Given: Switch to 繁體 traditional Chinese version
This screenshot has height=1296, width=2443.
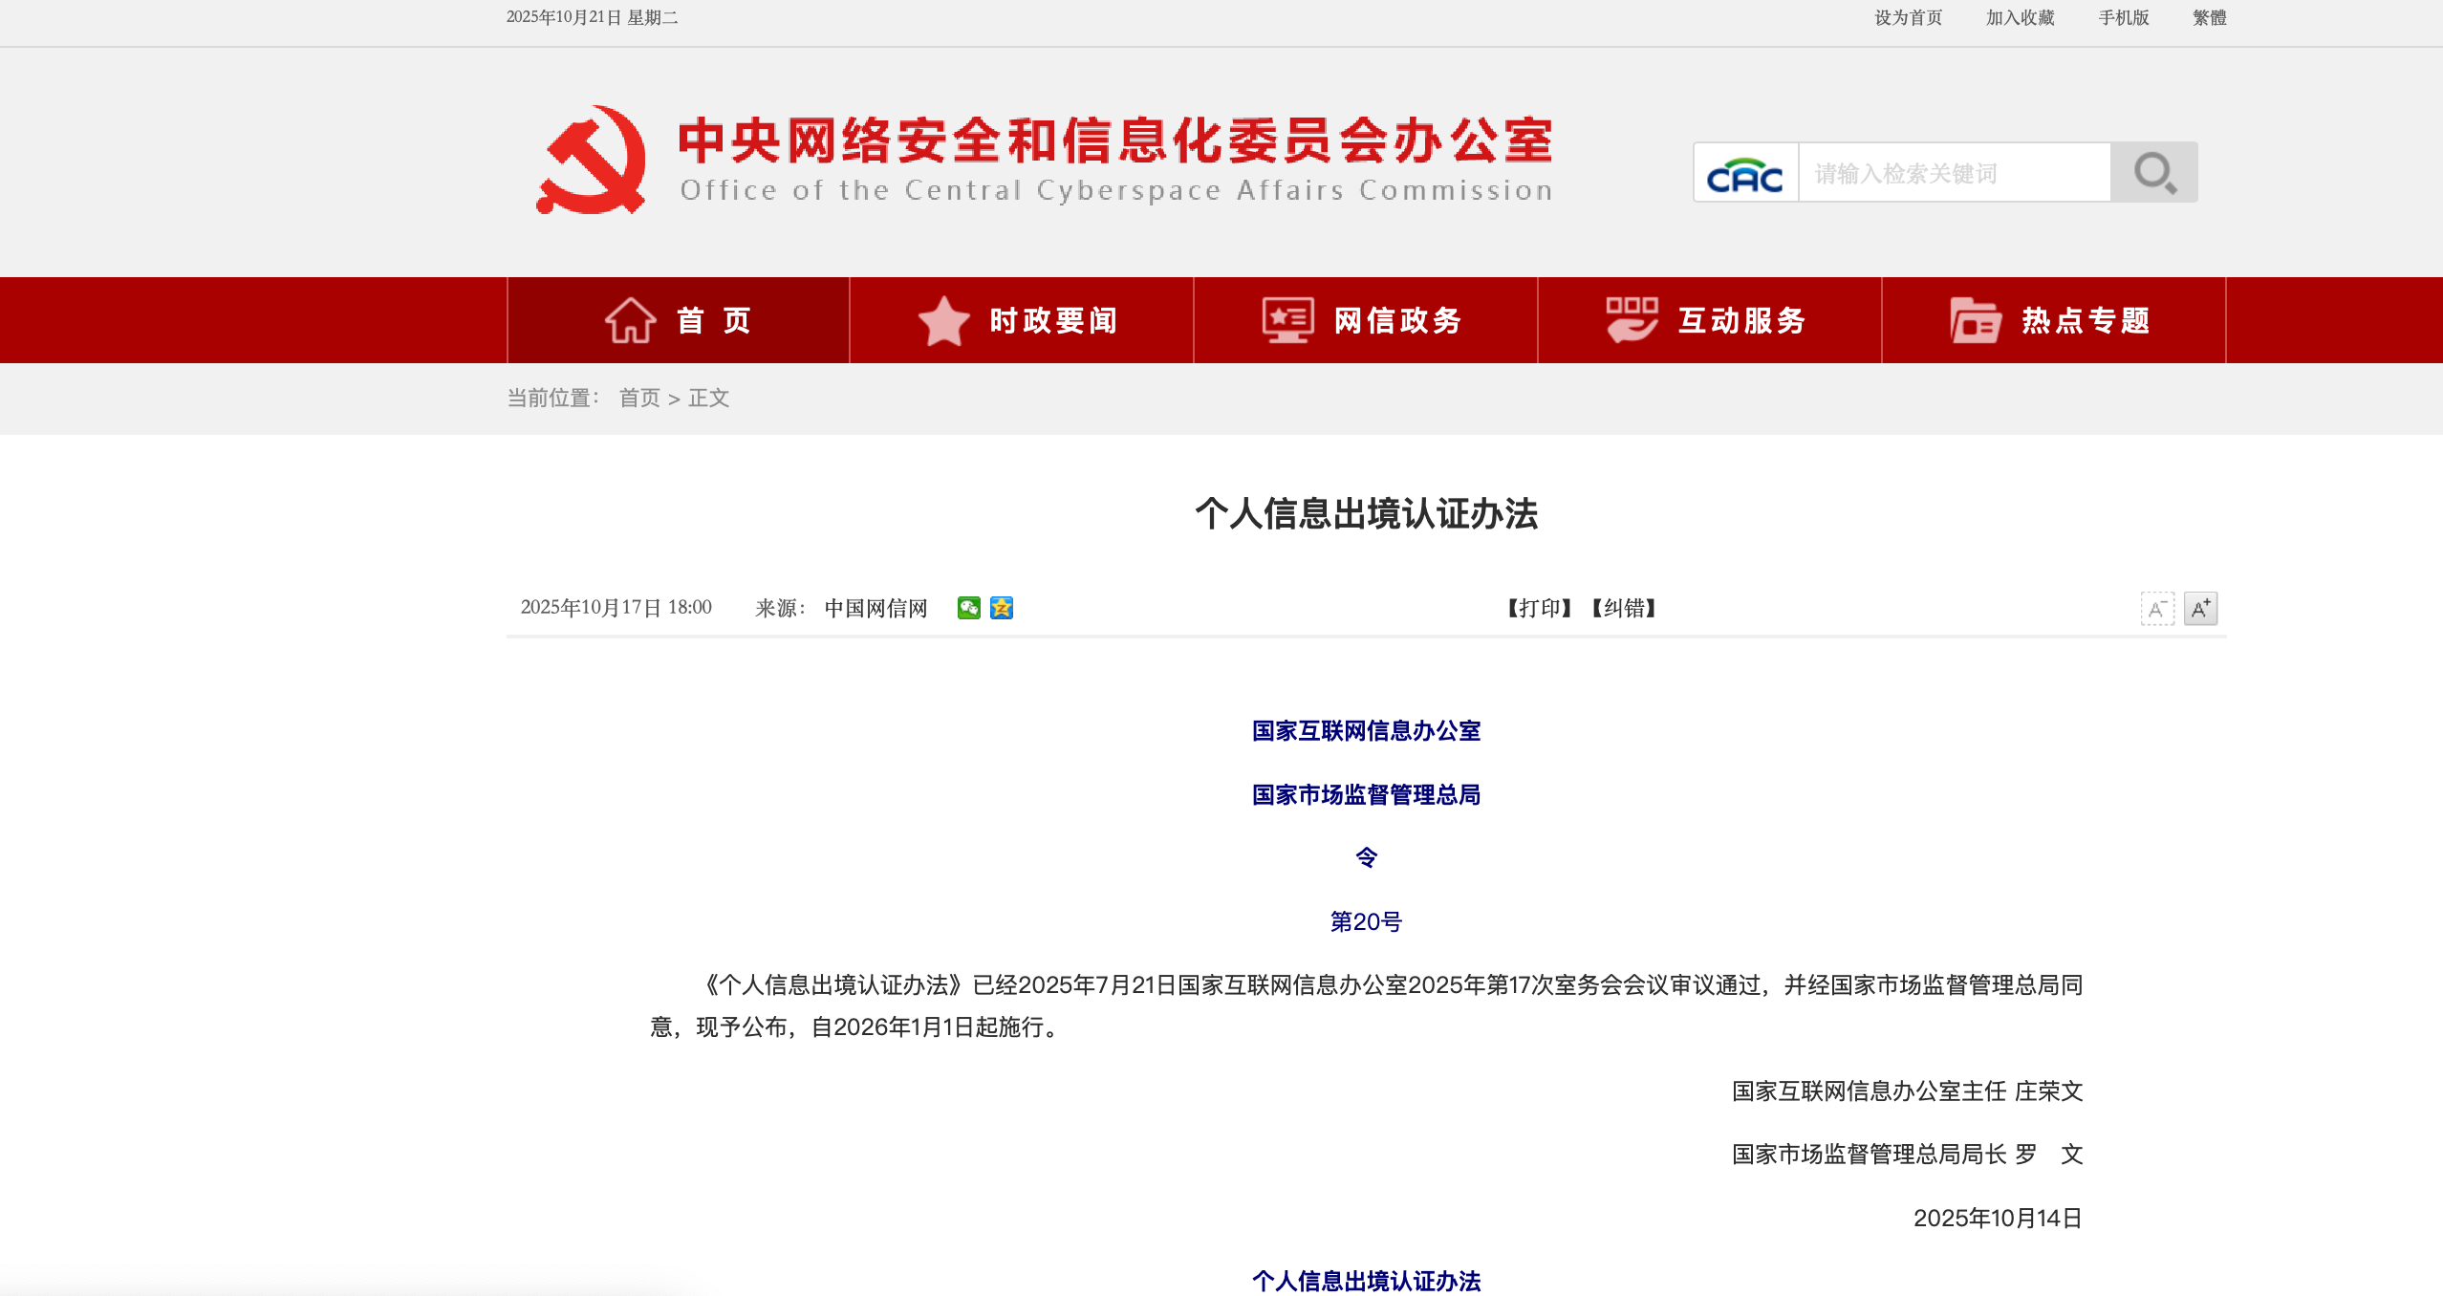Looking at the screenshot, I should point(2209,18).
